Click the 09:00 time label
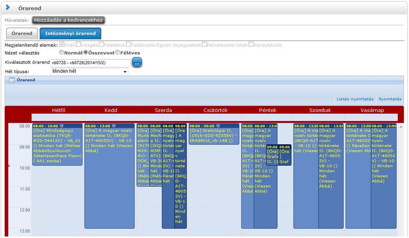 click(24, 147)
